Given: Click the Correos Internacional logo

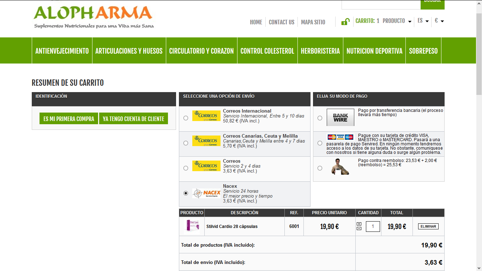Looking at the screenshot, I should pyautogui.click(x=206, y=116).
